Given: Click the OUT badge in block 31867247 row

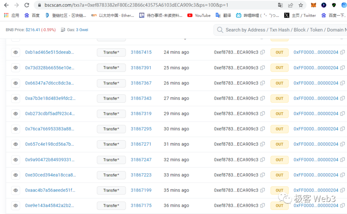Looking at the screenshot, I should 279,160.
